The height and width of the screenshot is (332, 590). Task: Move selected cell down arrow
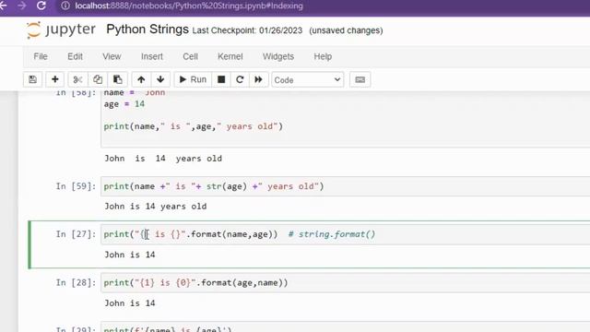tap(160, 79)
